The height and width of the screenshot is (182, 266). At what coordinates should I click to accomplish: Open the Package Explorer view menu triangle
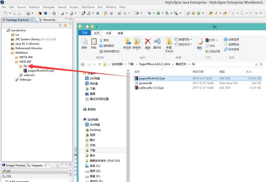[70, 25]
